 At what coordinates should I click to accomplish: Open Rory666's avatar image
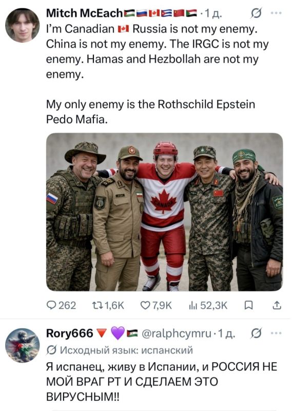click(x=23, y=345)
